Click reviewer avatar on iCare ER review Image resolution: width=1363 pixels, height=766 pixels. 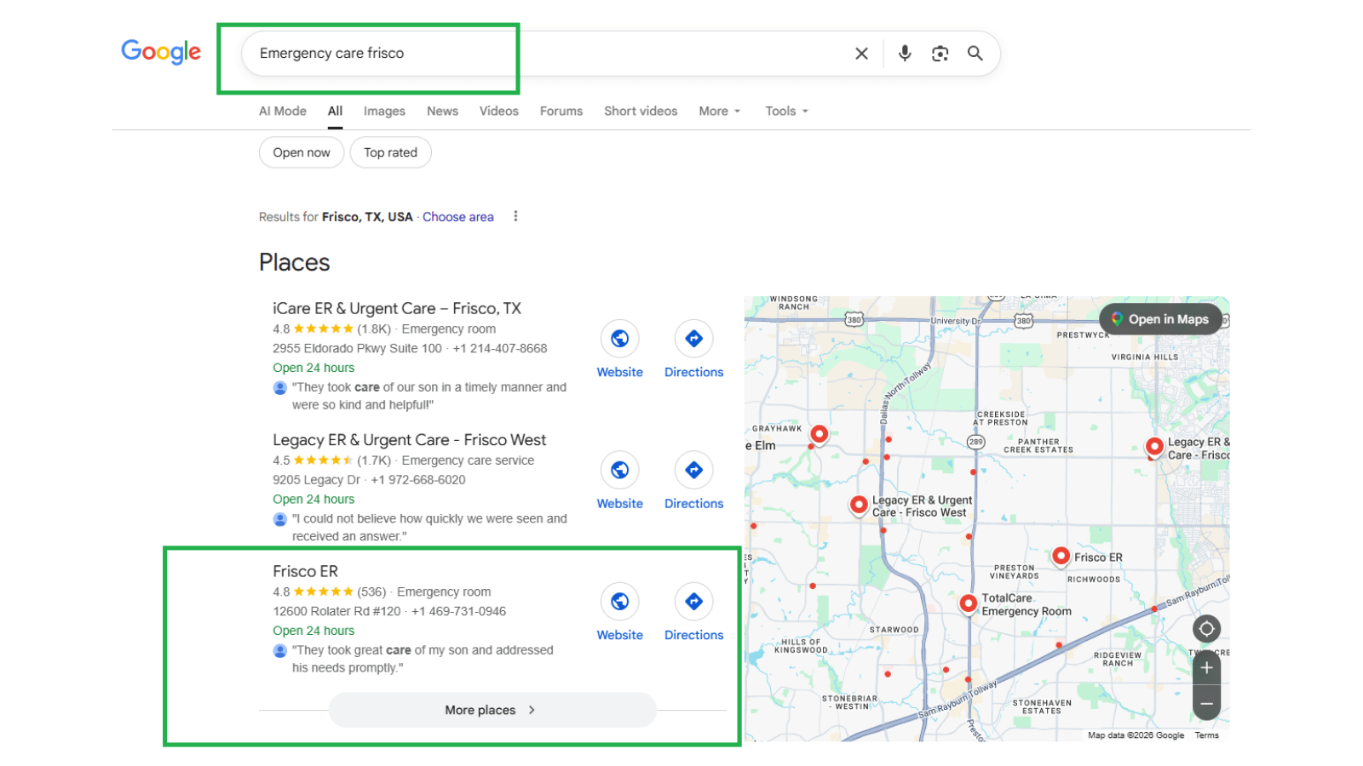[x=279, y=387]
